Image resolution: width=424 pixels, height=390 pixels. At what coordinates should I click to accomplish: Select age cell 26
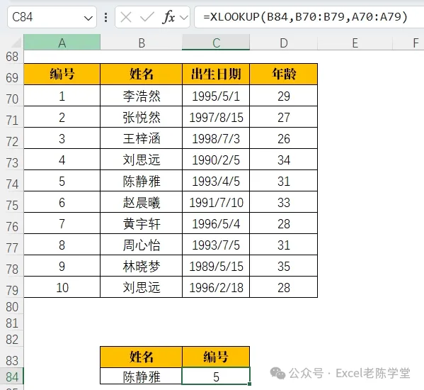pos(283,138)
